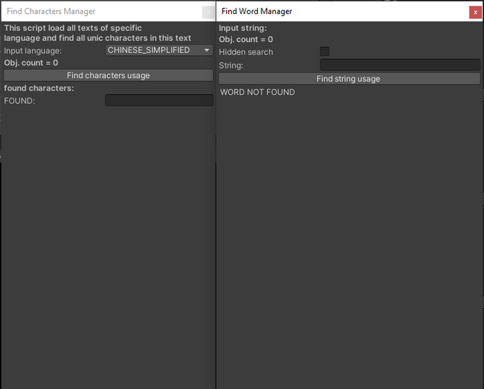Click the Hidden search label
The width and height of the screenshot is (484, 389).
coord(246,53)
